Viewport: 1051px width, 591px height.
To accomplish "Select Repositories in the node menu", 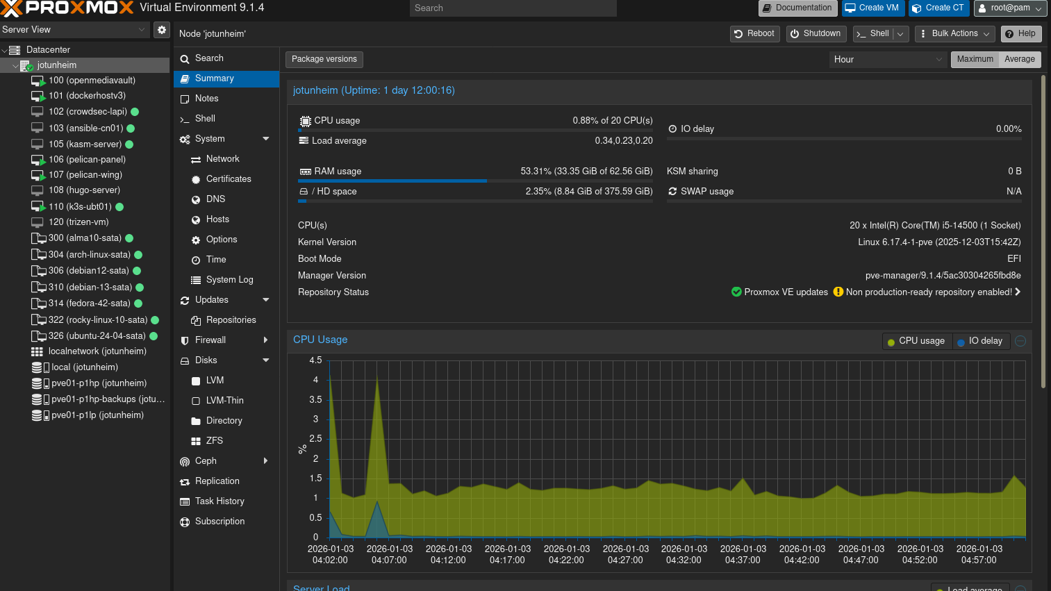I will pos(231,320).
